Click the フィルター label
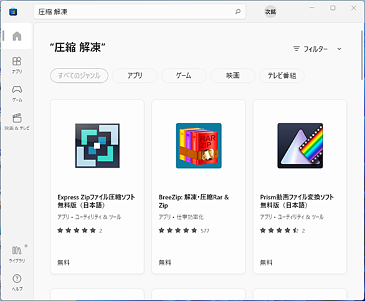Viewport: 365px width, 301px height. [315, 49]
